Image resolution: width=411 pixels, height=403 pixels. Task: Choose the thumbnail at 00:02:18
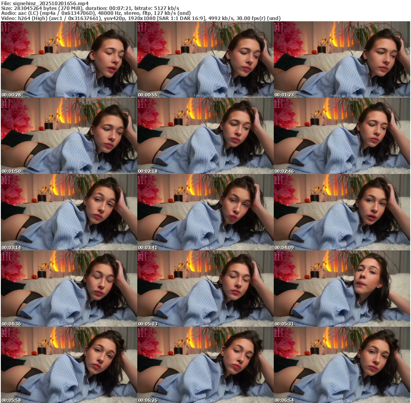(x=205, y=136)
